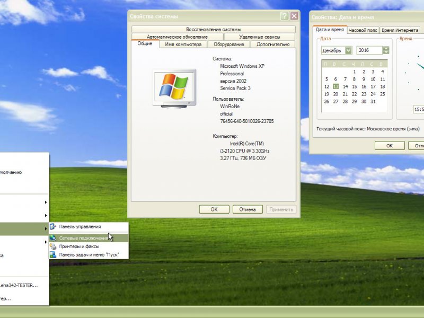
Task: Click the "i3-2120 CPU @ 3.30GHz" line
Action: pos(244,151)
